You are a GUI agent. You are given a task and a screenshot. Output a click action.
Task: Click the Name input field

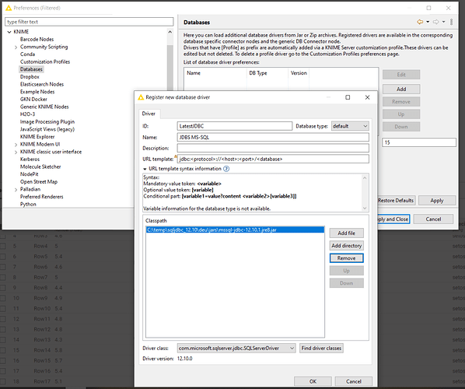273,138
